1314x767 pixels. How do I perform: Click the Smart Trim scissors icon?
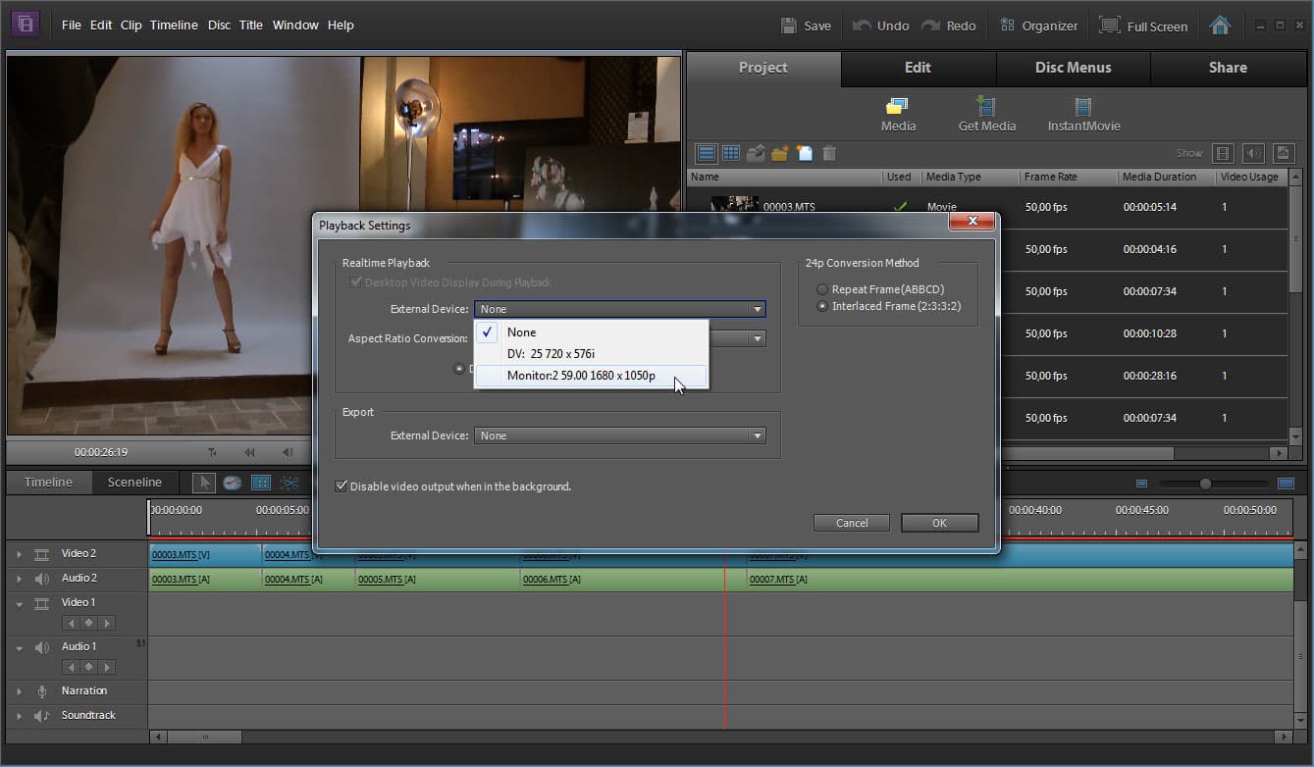tap(289, 483)
